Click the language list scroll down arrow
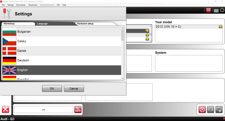This screenshot has height=121, width=225. 122,78
